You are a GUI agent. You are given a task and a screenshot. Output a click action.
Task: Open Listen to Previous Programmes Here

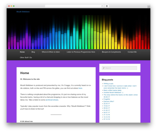click(81, 52)
